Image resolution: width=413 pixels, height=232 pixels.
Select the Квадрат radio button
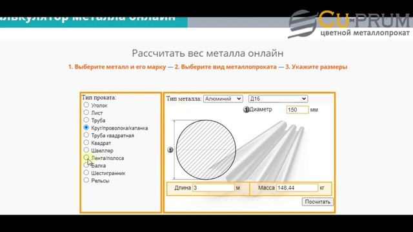tap(86, 142)
